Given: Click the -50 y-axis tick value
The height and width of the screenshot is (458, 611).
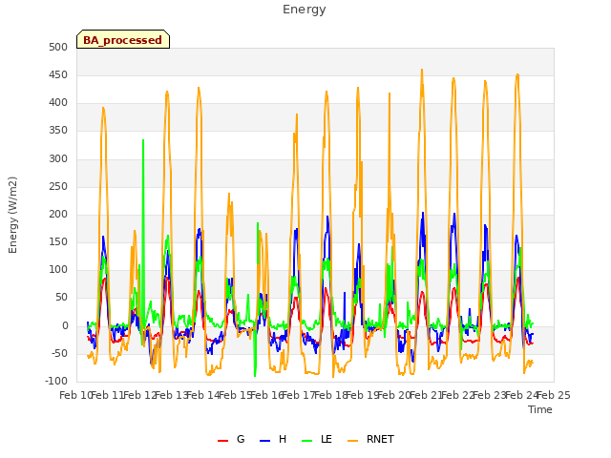Looking at the screenshot, I should pos(59,354).
